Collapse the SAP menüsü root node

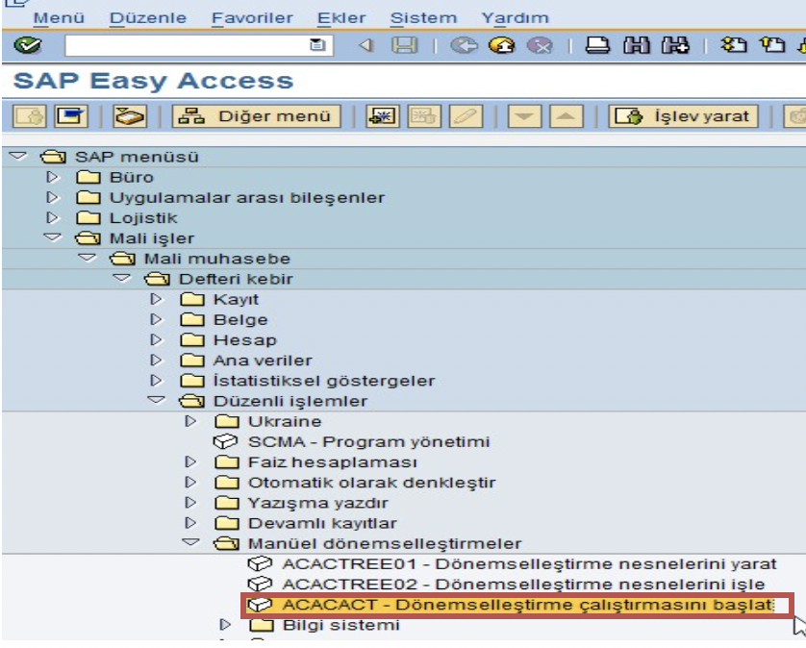(18, 156)
